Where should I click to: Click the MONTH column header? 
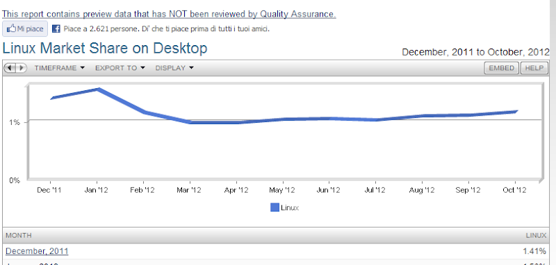19,235
